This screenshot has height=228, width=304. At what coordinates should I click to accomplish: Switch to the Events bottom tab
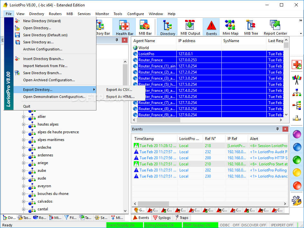(141, 218)
